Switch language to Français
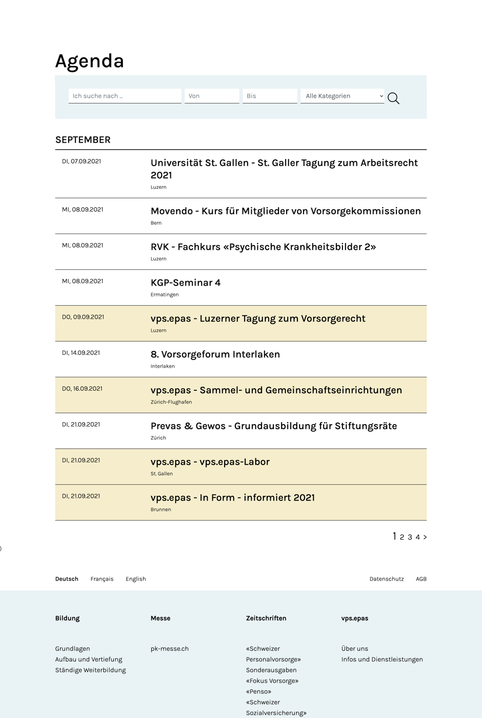 (x=102, y=579)
